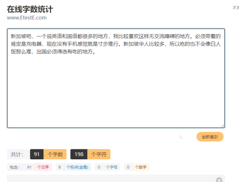Click the 91 word count value
Viewport: 239px width, 182px height.
pos(37,154)
